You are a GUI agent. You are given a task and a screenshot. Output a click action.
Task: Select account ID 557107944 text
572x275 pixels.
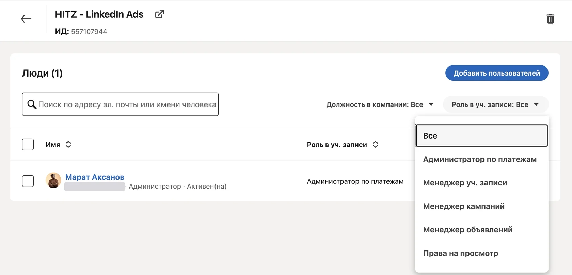tap(89, 32)
